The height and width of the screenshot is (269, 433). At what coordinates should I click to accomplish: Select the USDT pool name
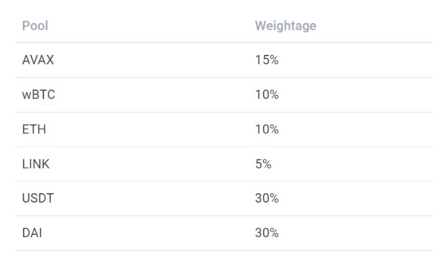coord(38,199)
